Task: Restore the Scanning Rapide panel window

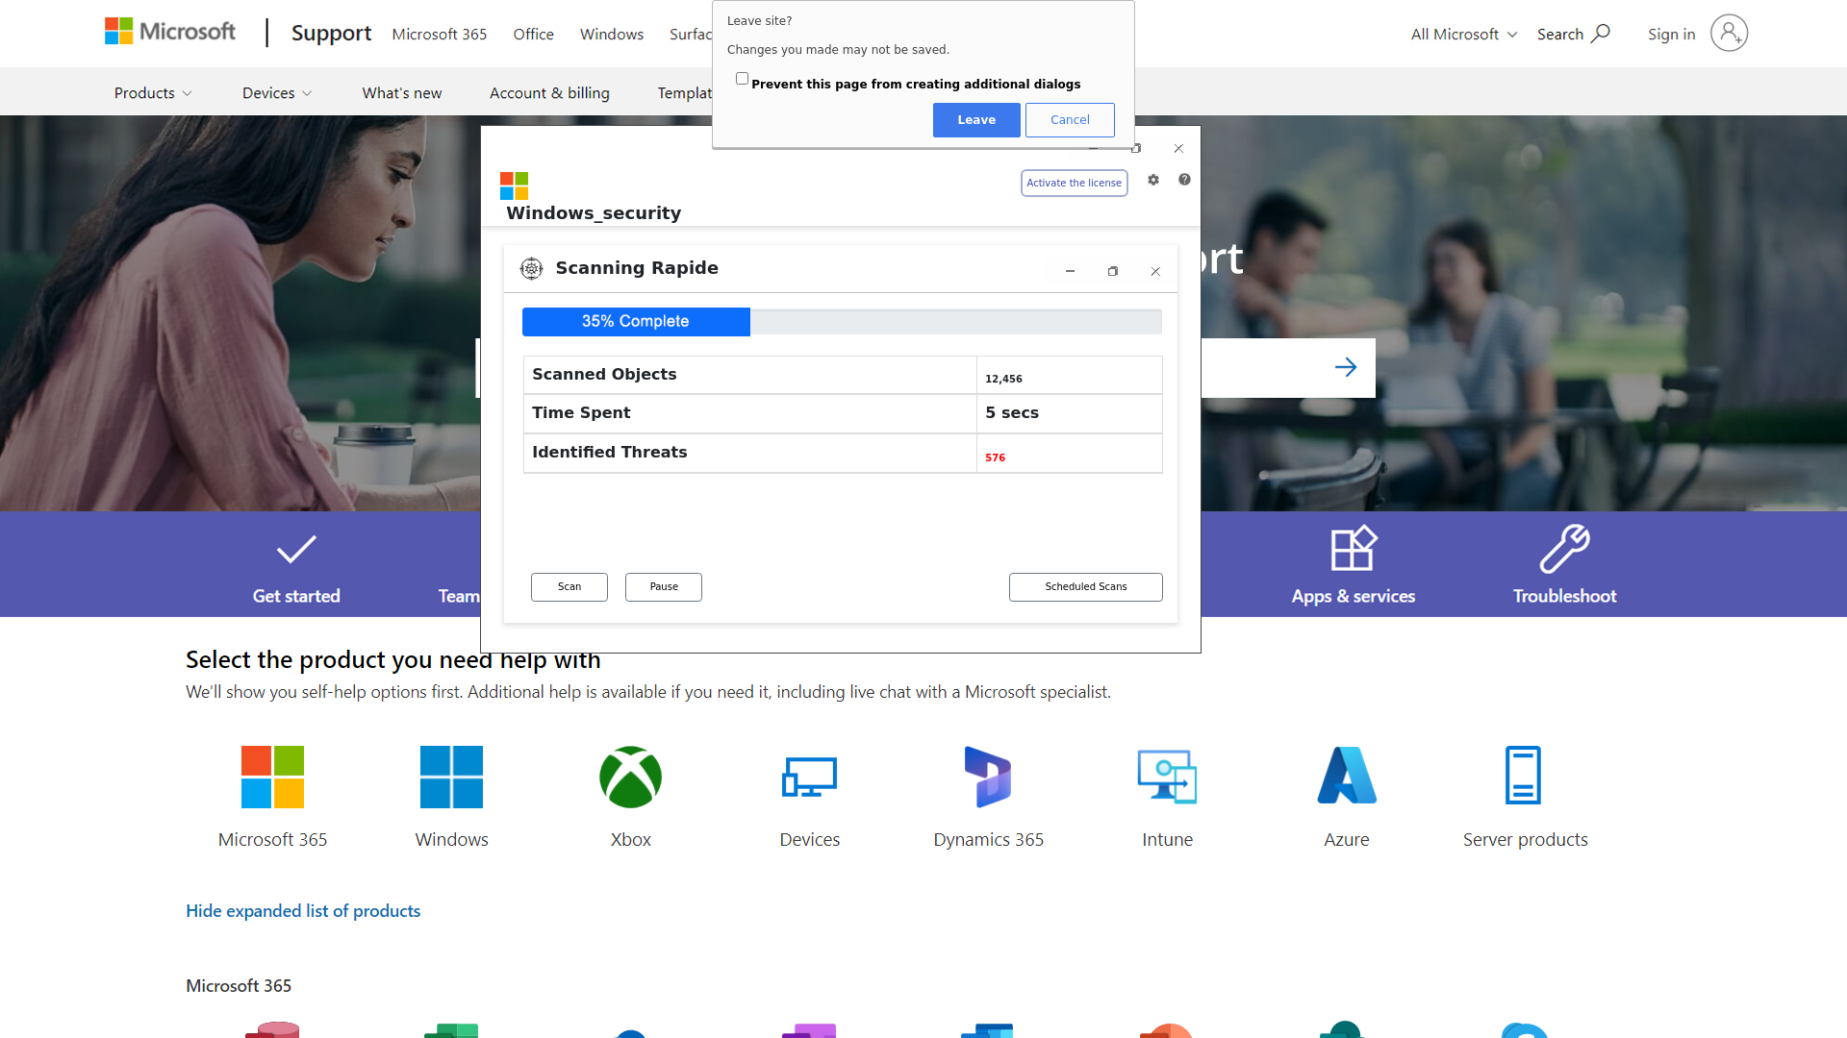Action: [x=1113, y=272]
